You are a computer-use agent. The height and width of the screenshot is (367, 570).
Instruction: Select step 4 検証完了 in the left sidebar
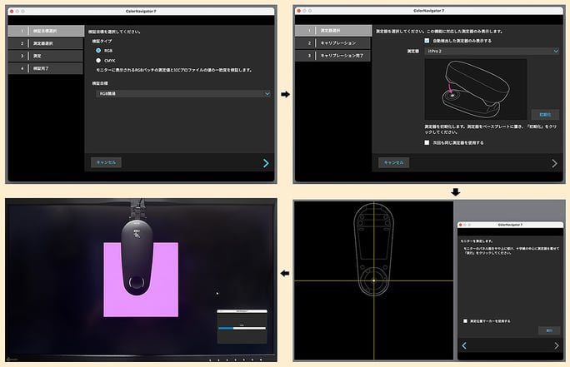(46, 68)
